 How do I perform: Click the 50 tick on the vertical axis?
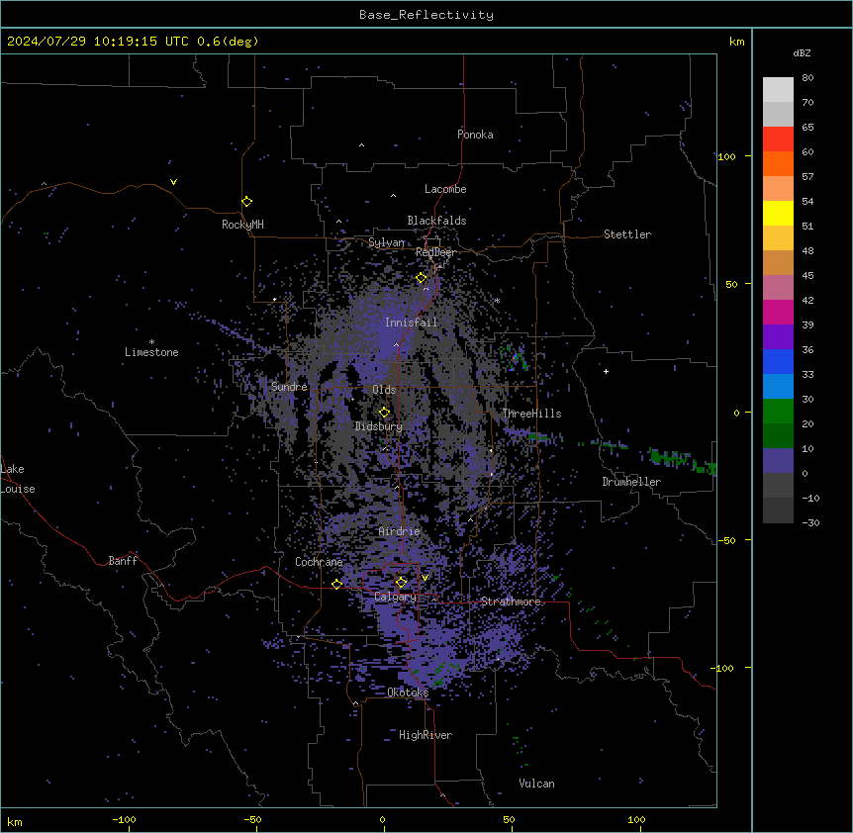pos(731,284)
